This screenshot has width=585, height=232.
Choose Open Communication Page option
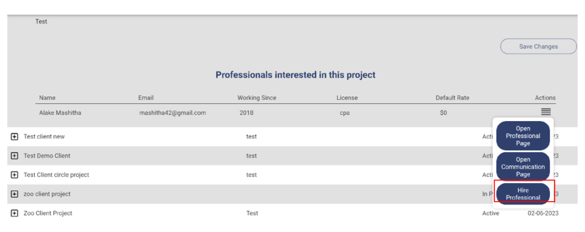tap(523, 166)
